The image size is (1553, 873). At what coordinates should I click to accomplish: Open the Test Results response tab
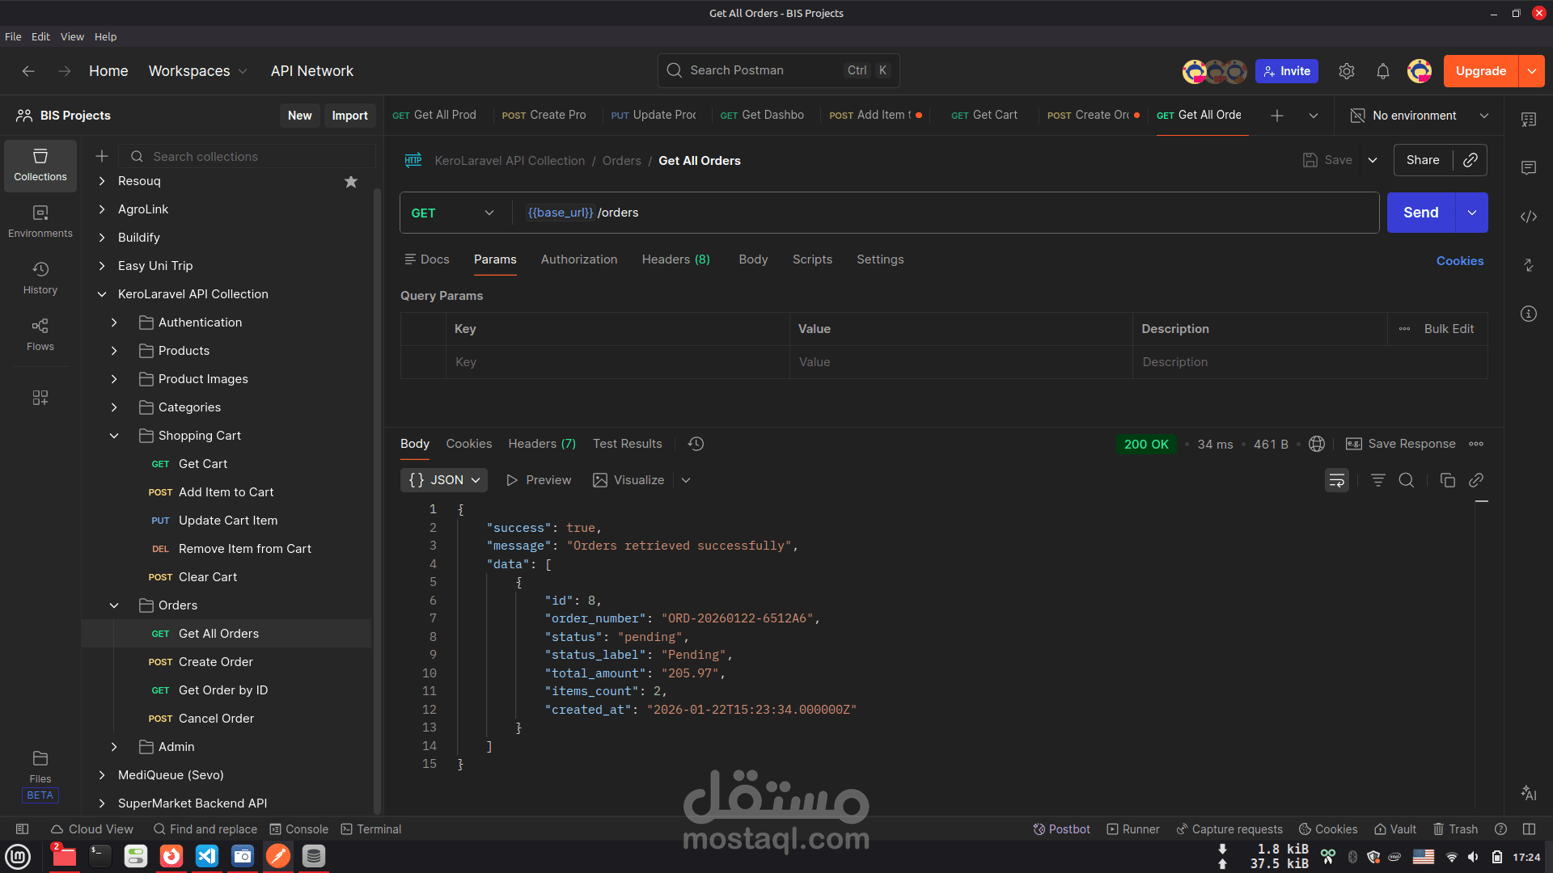tap(627, 444)
